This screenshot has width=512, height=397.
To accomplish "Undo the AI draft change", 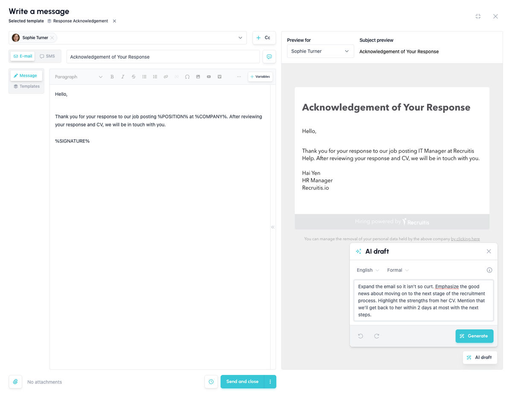I will [361, 336].
